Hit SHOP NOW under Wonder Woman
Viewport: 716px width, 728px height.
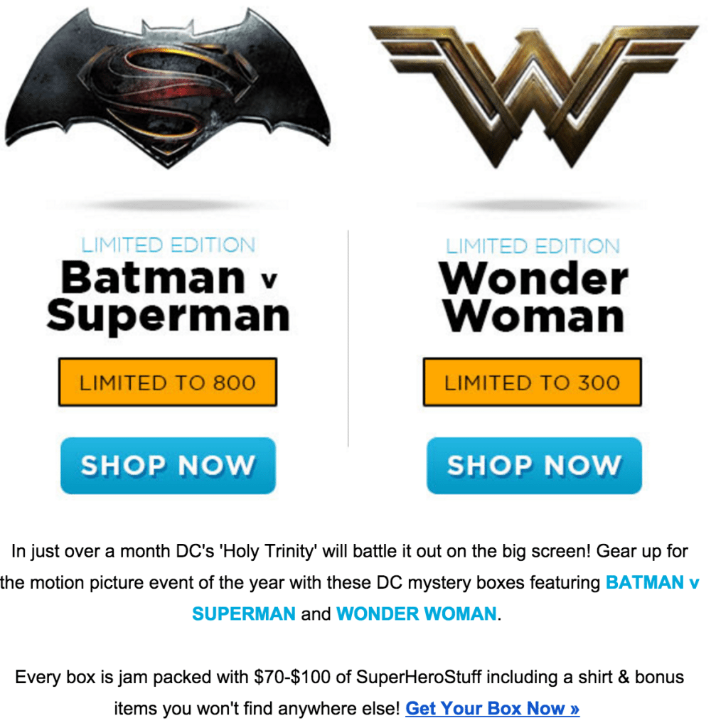coord(534,466)
